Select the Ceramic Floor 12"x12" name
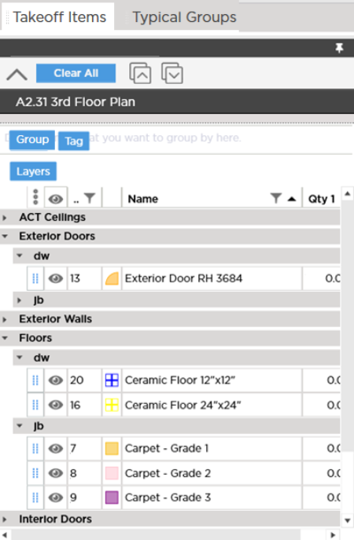The image size is (354, 540). pyautogui.click(x=180, y=380)
